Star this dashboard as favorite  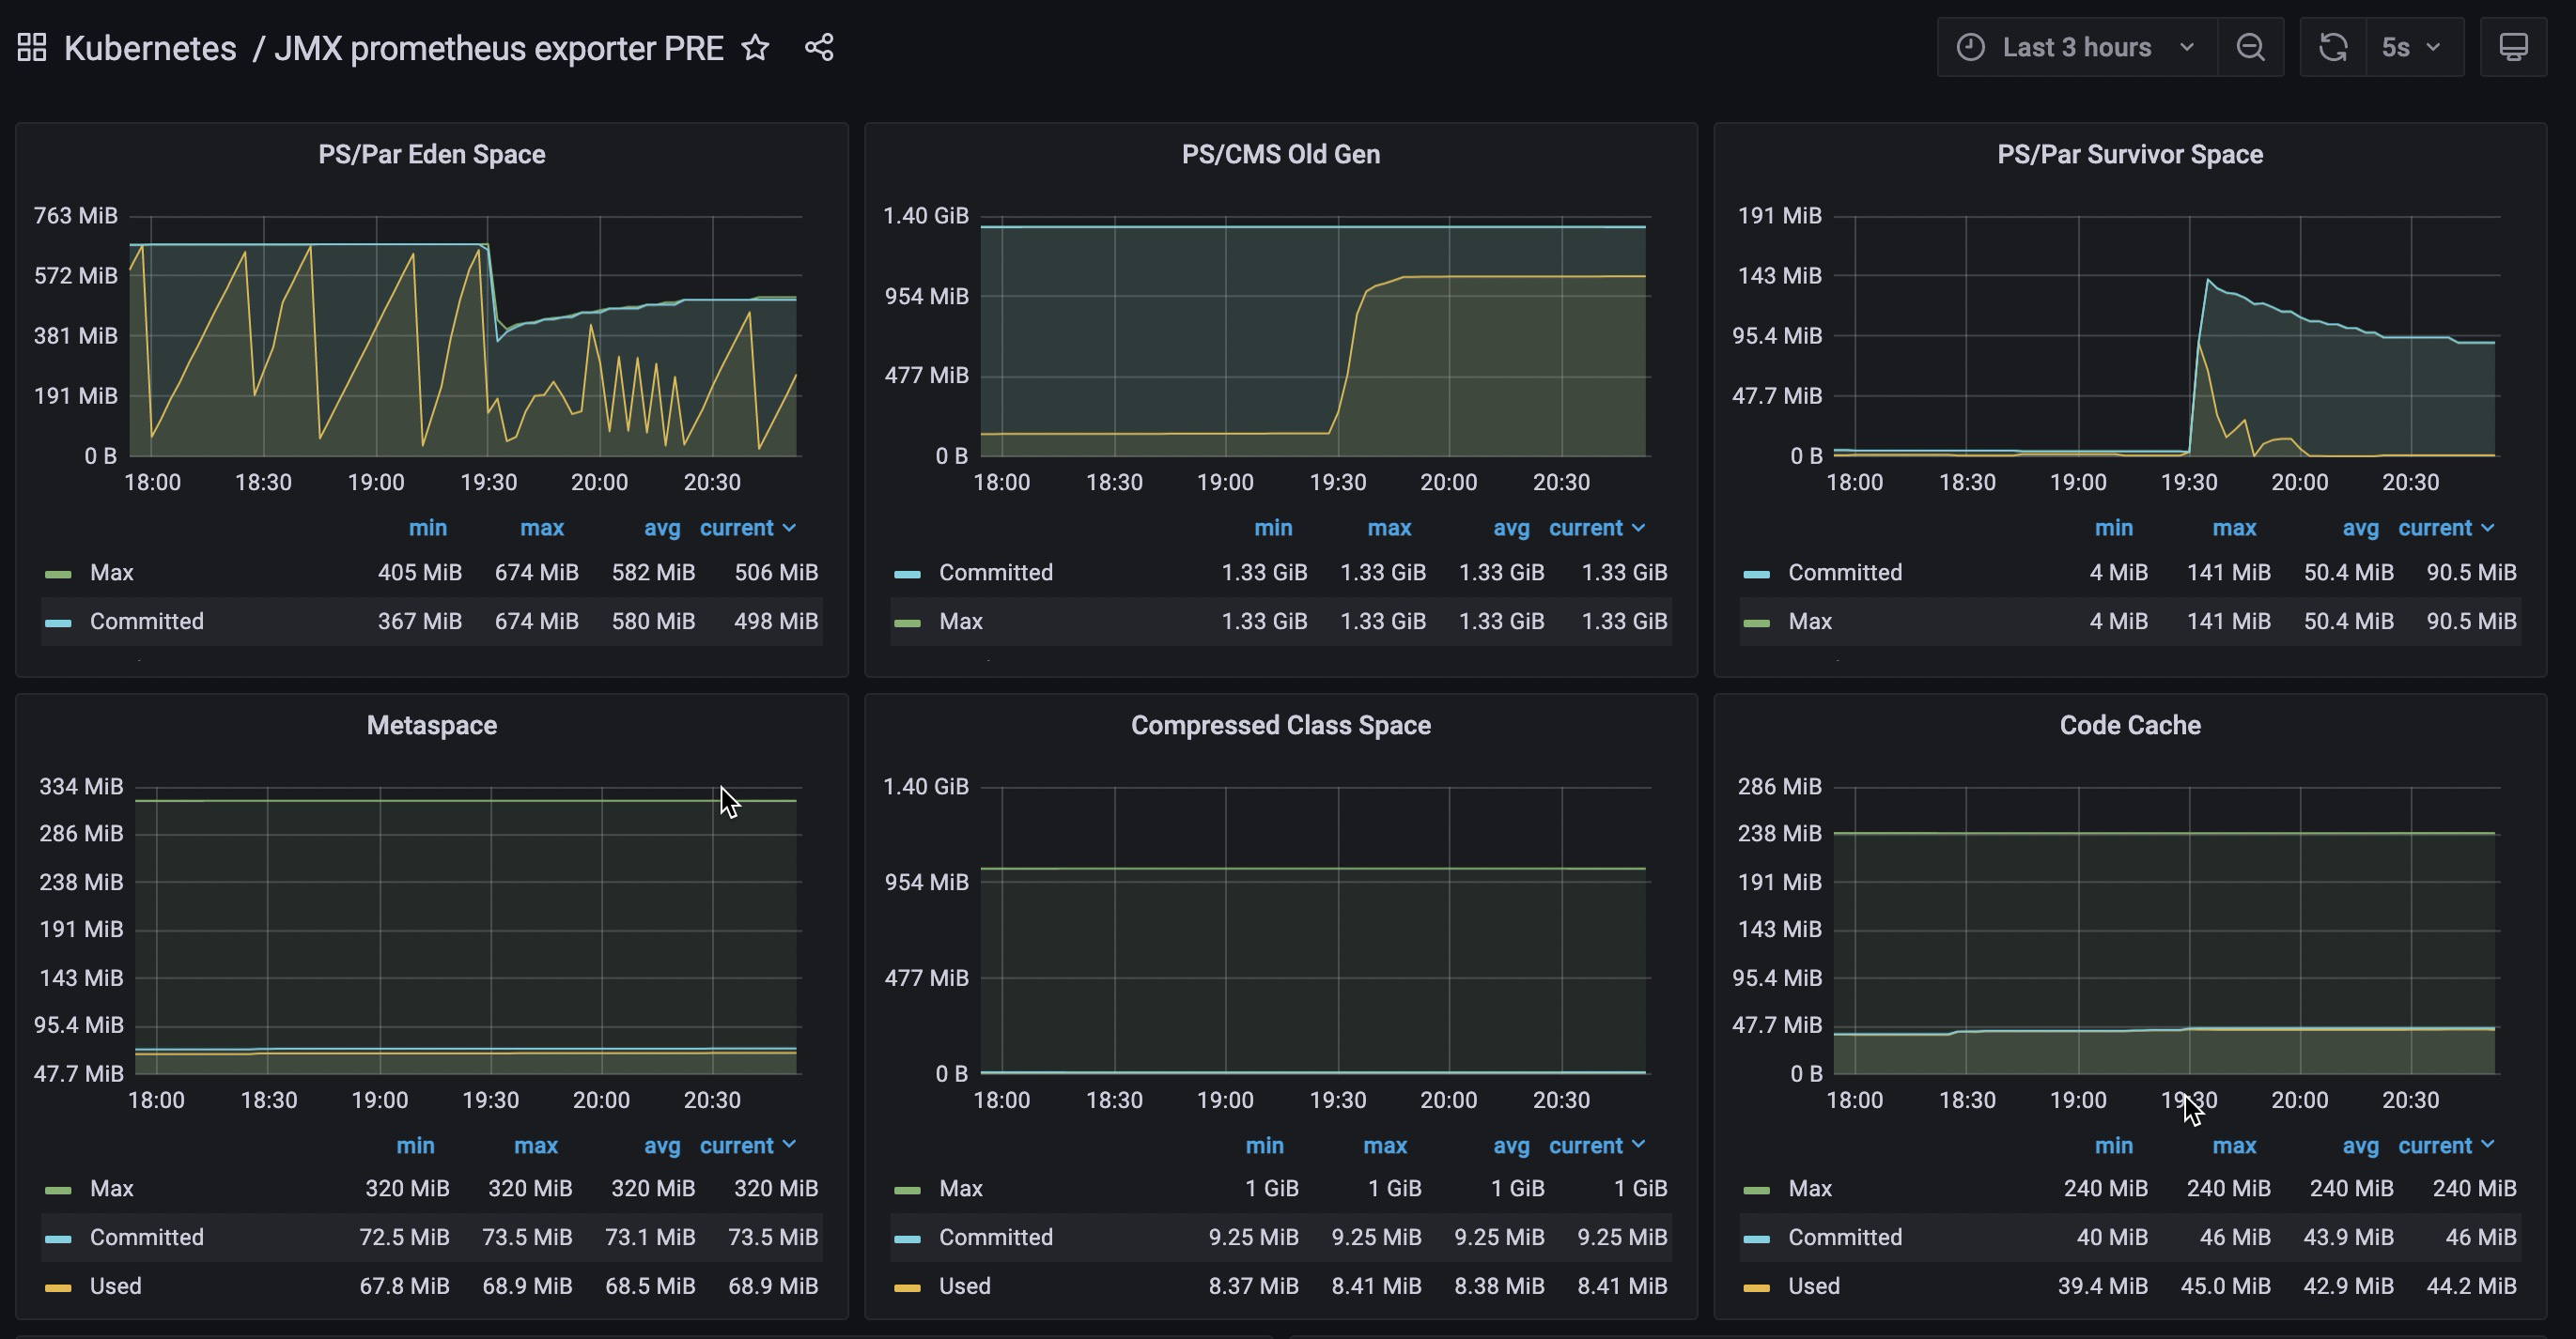[756, 47]
